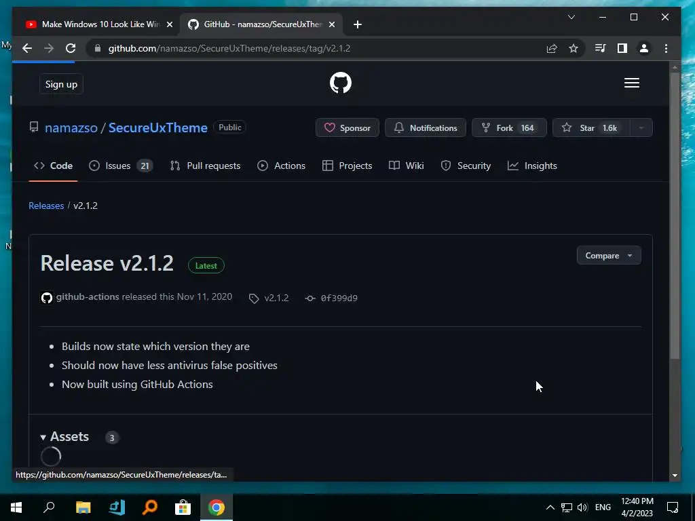
Task: Click the Sign up button
Action: pyautogui.click(x=61, y=84)
